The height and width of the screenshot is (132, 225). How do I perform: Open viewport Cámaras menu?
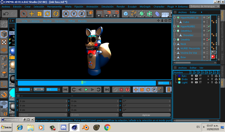[x=35, y=21]
